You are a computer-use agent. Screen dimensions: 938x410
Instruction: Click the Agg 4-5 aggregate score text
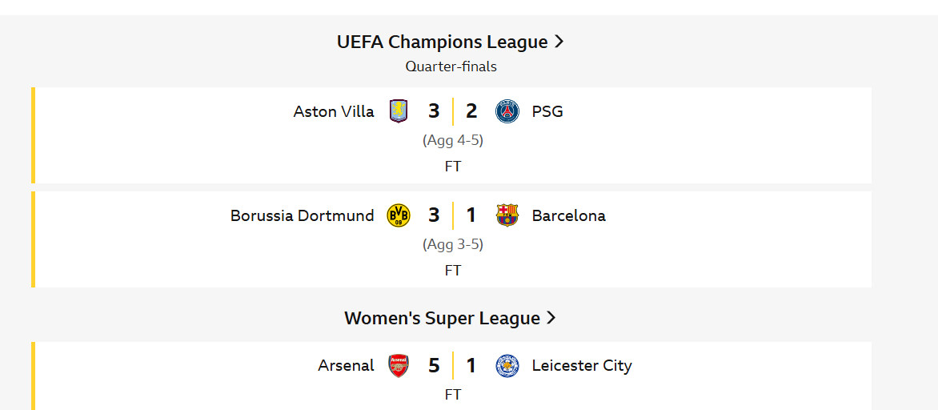pyautogui.click(x=453, y=140)
